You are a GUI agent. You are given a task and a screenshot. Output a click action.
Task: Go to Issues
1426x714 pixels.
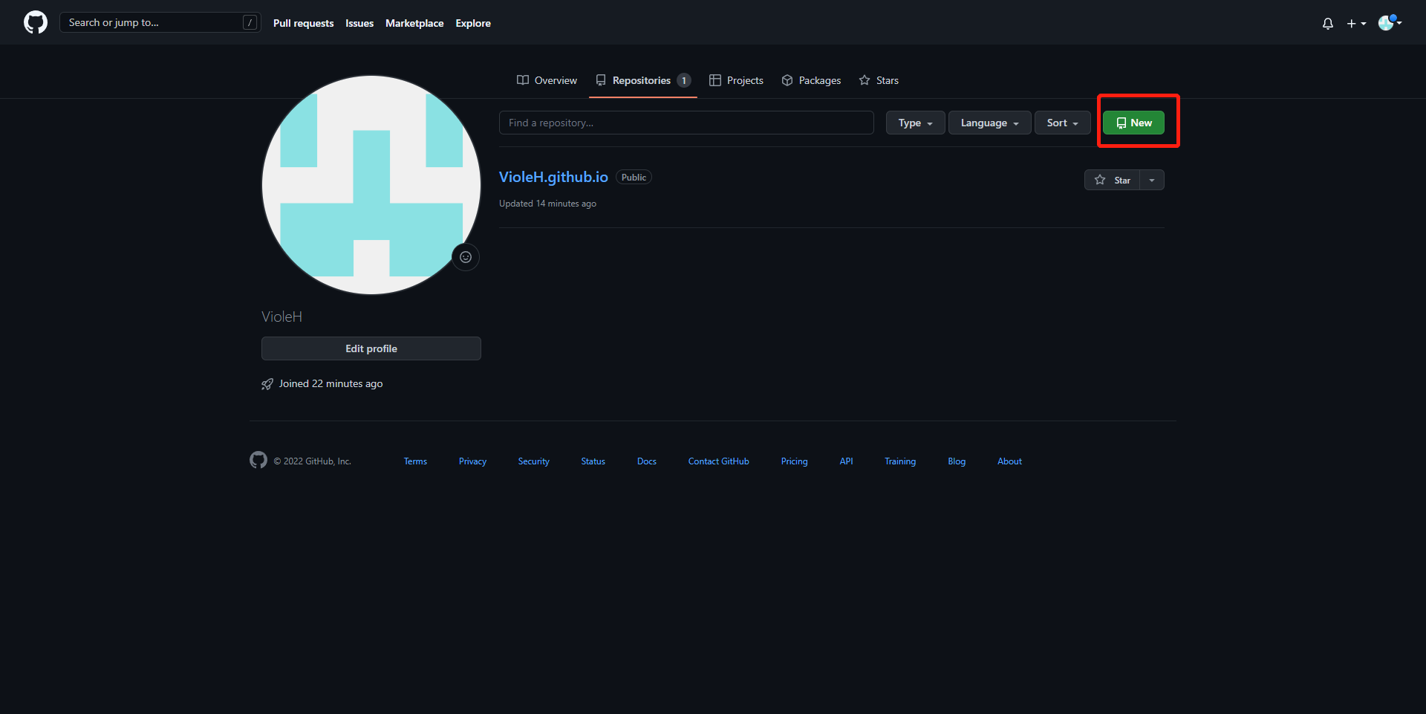click(x=359, y=23)
